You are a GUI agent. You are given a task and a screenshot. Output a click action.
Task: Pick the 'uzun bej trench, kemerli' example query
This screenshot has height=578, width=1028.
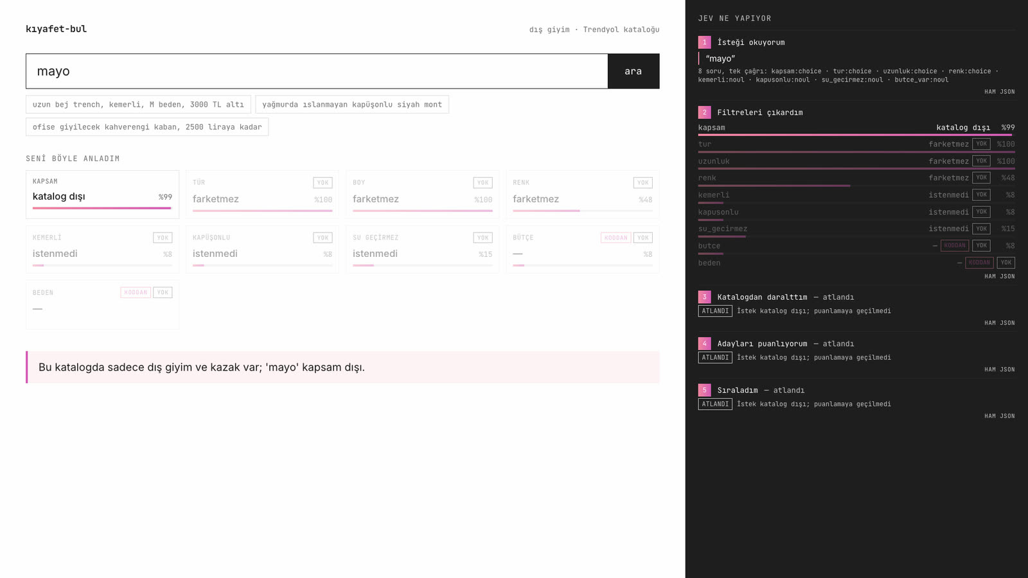click(138, 105)
